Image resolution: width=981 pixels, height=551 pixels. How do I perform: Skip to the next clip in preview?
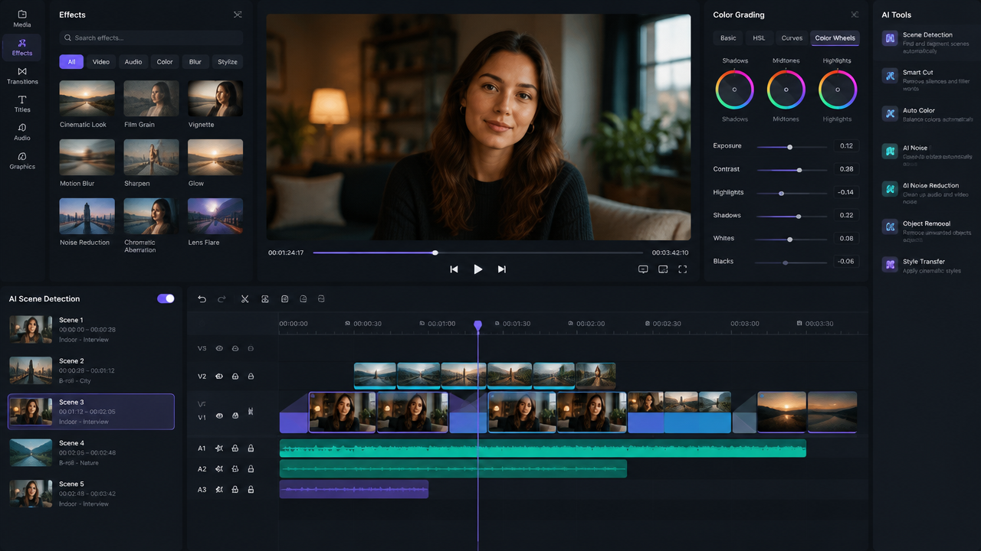[502, 269]
